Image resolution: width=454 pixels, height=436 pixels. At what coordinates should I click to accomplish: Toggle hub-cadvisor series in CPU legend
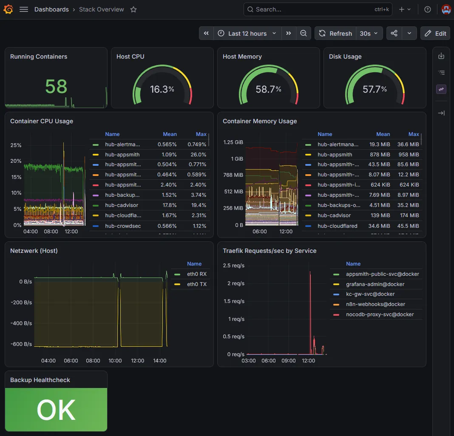(x=122, y=205)
